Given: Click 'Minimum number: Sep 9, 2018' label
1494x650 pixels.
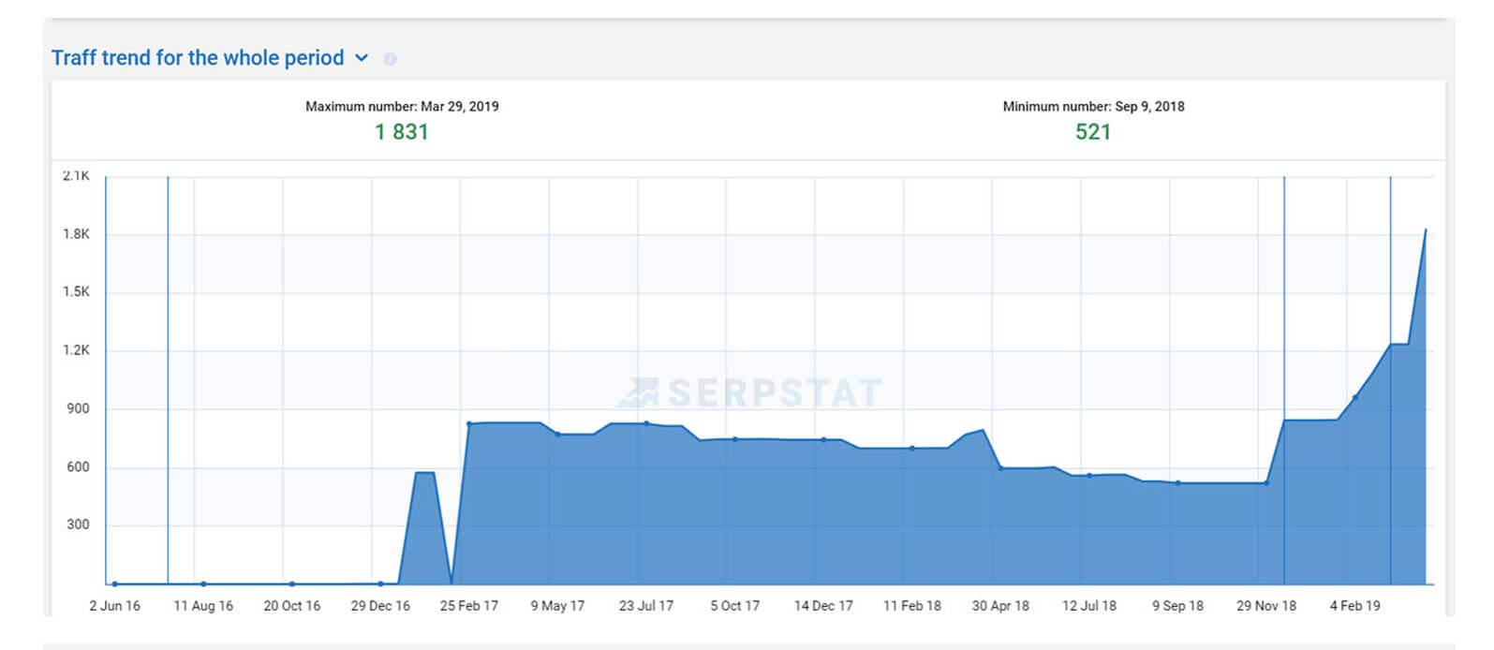Looking at the screenshot, I should pyautogui.click(x=1093, y=107).
